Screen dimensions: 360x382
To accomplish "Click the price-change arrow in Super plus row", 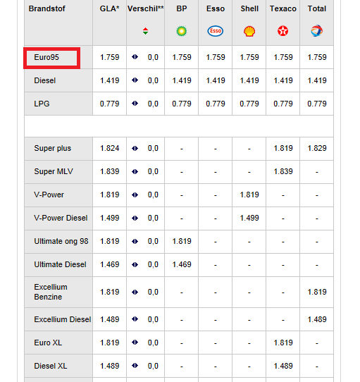I will click(135, 149).
